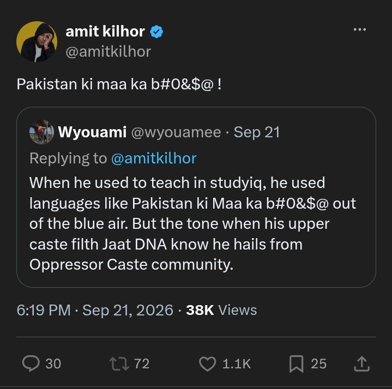Click the repost arrows icon

coord(119,363)
